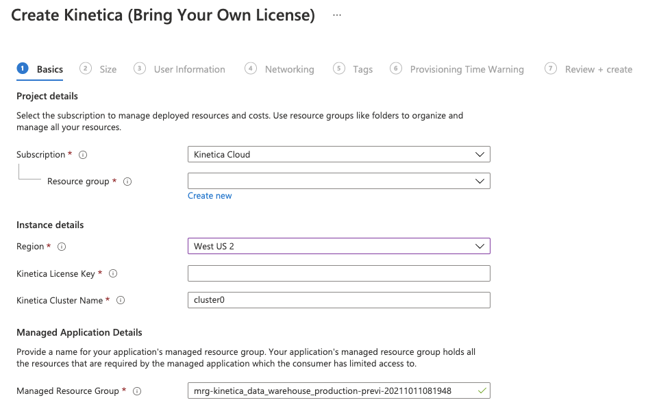This screenshot has height=409, width=646.
Task: Click the Kinetica Cluster Name info icon
Action: click(121, 300)
